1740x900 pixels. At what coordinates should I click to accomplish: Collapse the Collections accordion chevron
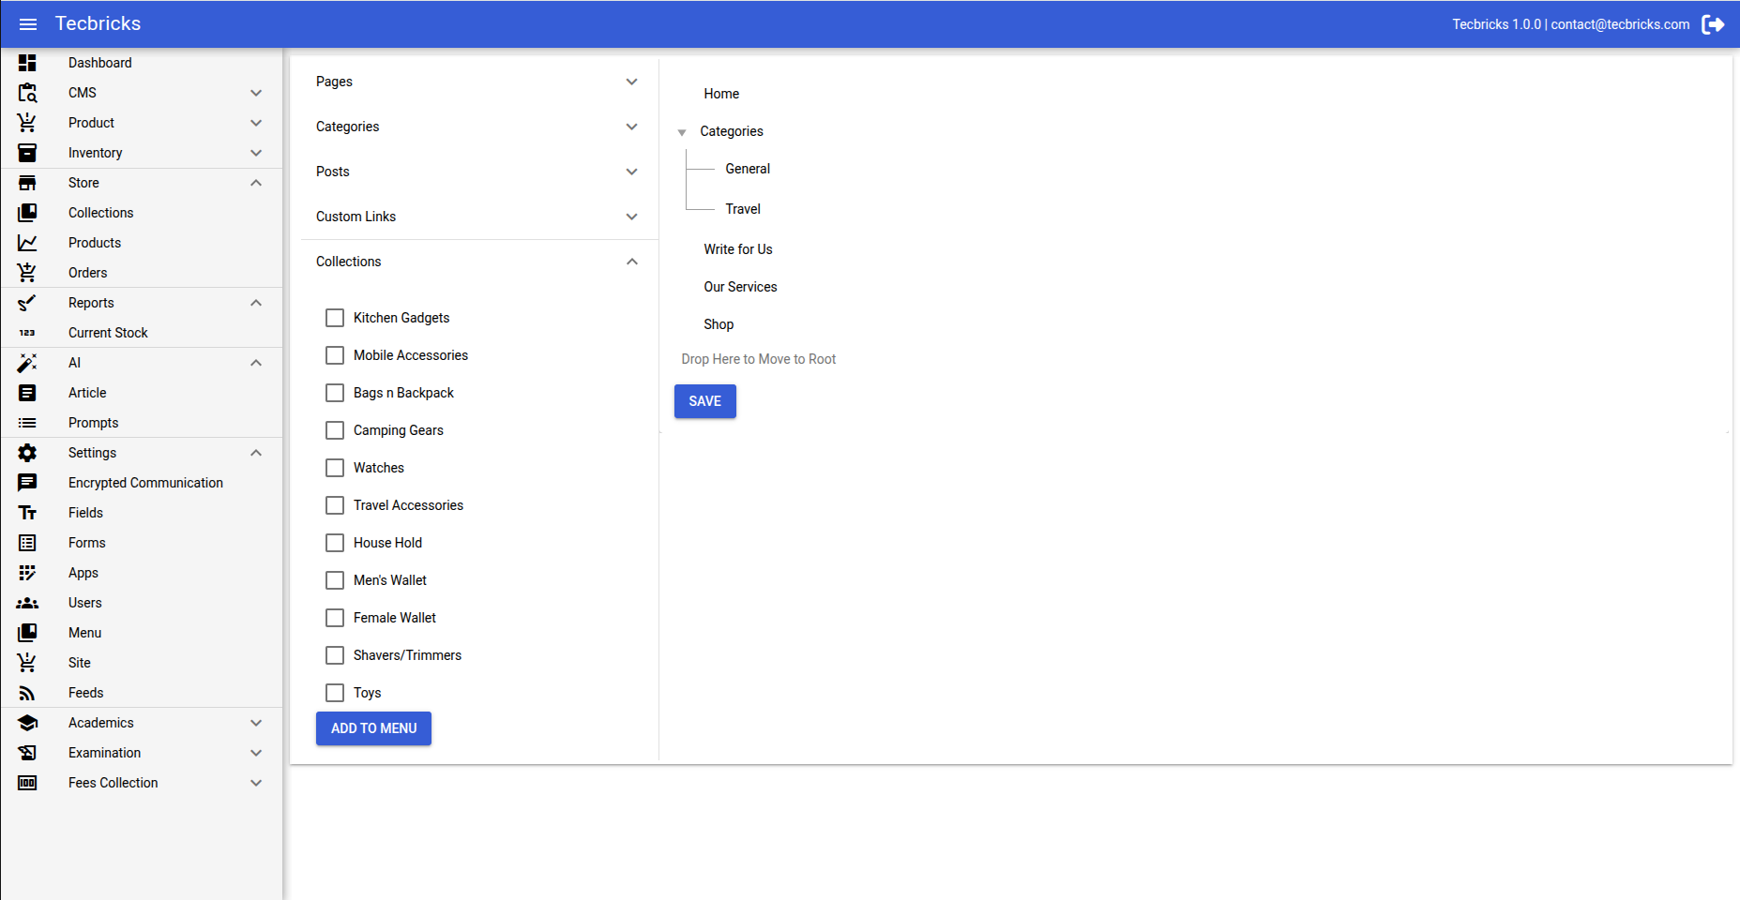click(632, 262)
